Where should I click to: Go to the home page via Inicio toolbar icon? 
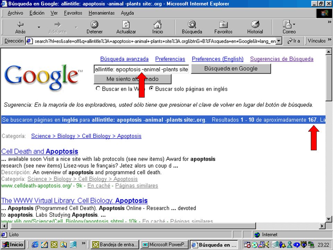pos(157,27)
